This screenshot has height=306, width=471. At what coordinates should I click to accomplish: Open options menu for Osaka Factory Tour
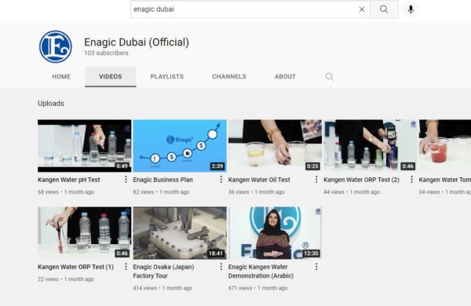click(x=221, y=267)
